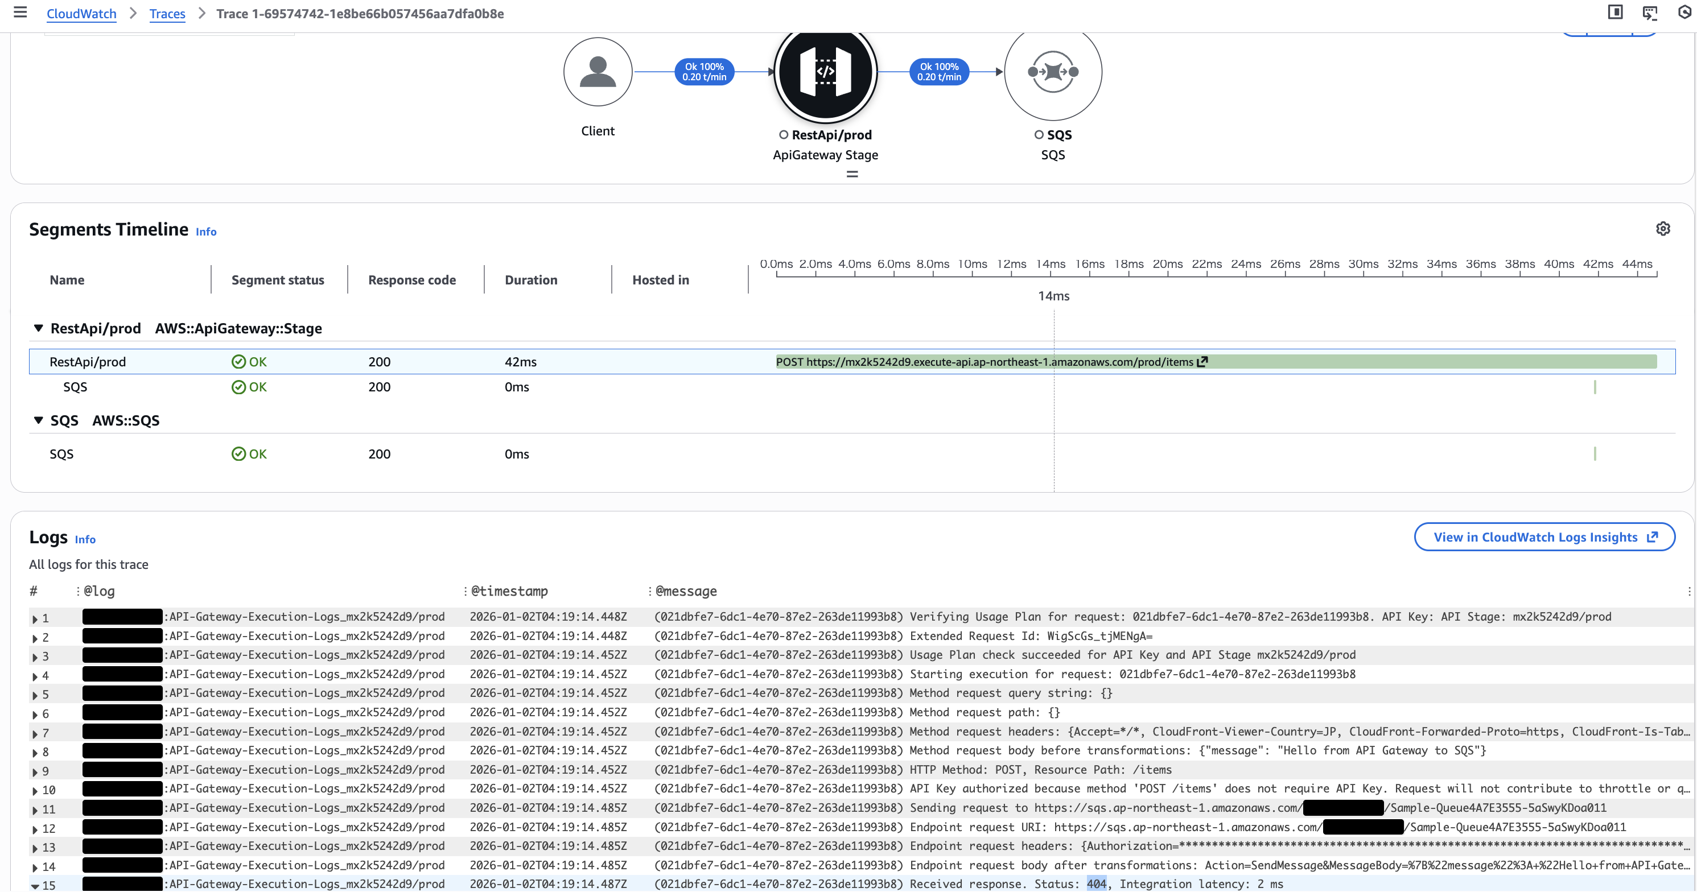The width and height of the screenshot is (1697, 892).
Task: Collapse log row 15
Action: pyautogui.click(x=35, y=886)
